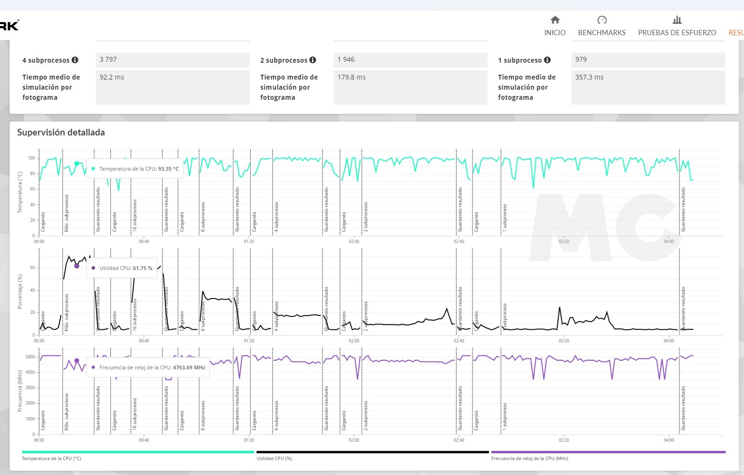Click the purple data point on frequency chart
Viewport: 744px width, 475px height.
(x=77, y=361)
